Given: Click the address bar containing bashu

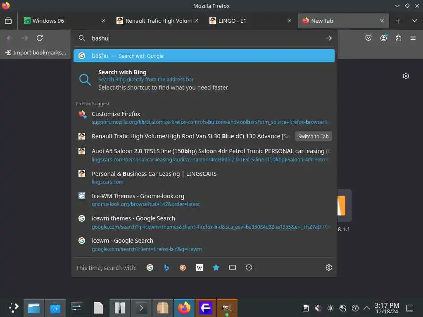Looking at the screenshot, I should [204, 38].
